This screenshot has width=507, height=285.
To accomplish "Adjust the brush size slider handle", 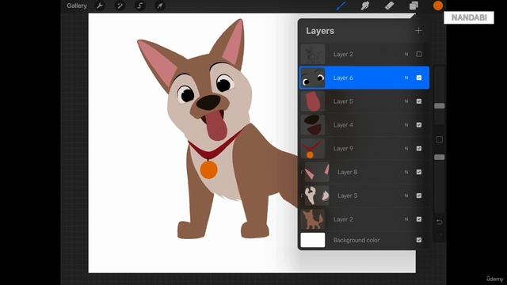I will pos(440,106).
